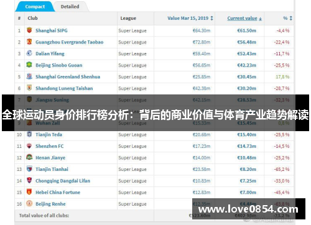Open the Shenzhen FC club link
This screenshot has width=311, height=225.
tap(50, 146)
